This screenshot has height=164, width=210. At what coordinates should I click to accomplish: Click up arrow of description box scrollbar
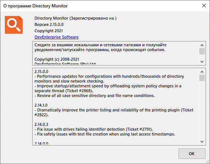tap(202, 45)
